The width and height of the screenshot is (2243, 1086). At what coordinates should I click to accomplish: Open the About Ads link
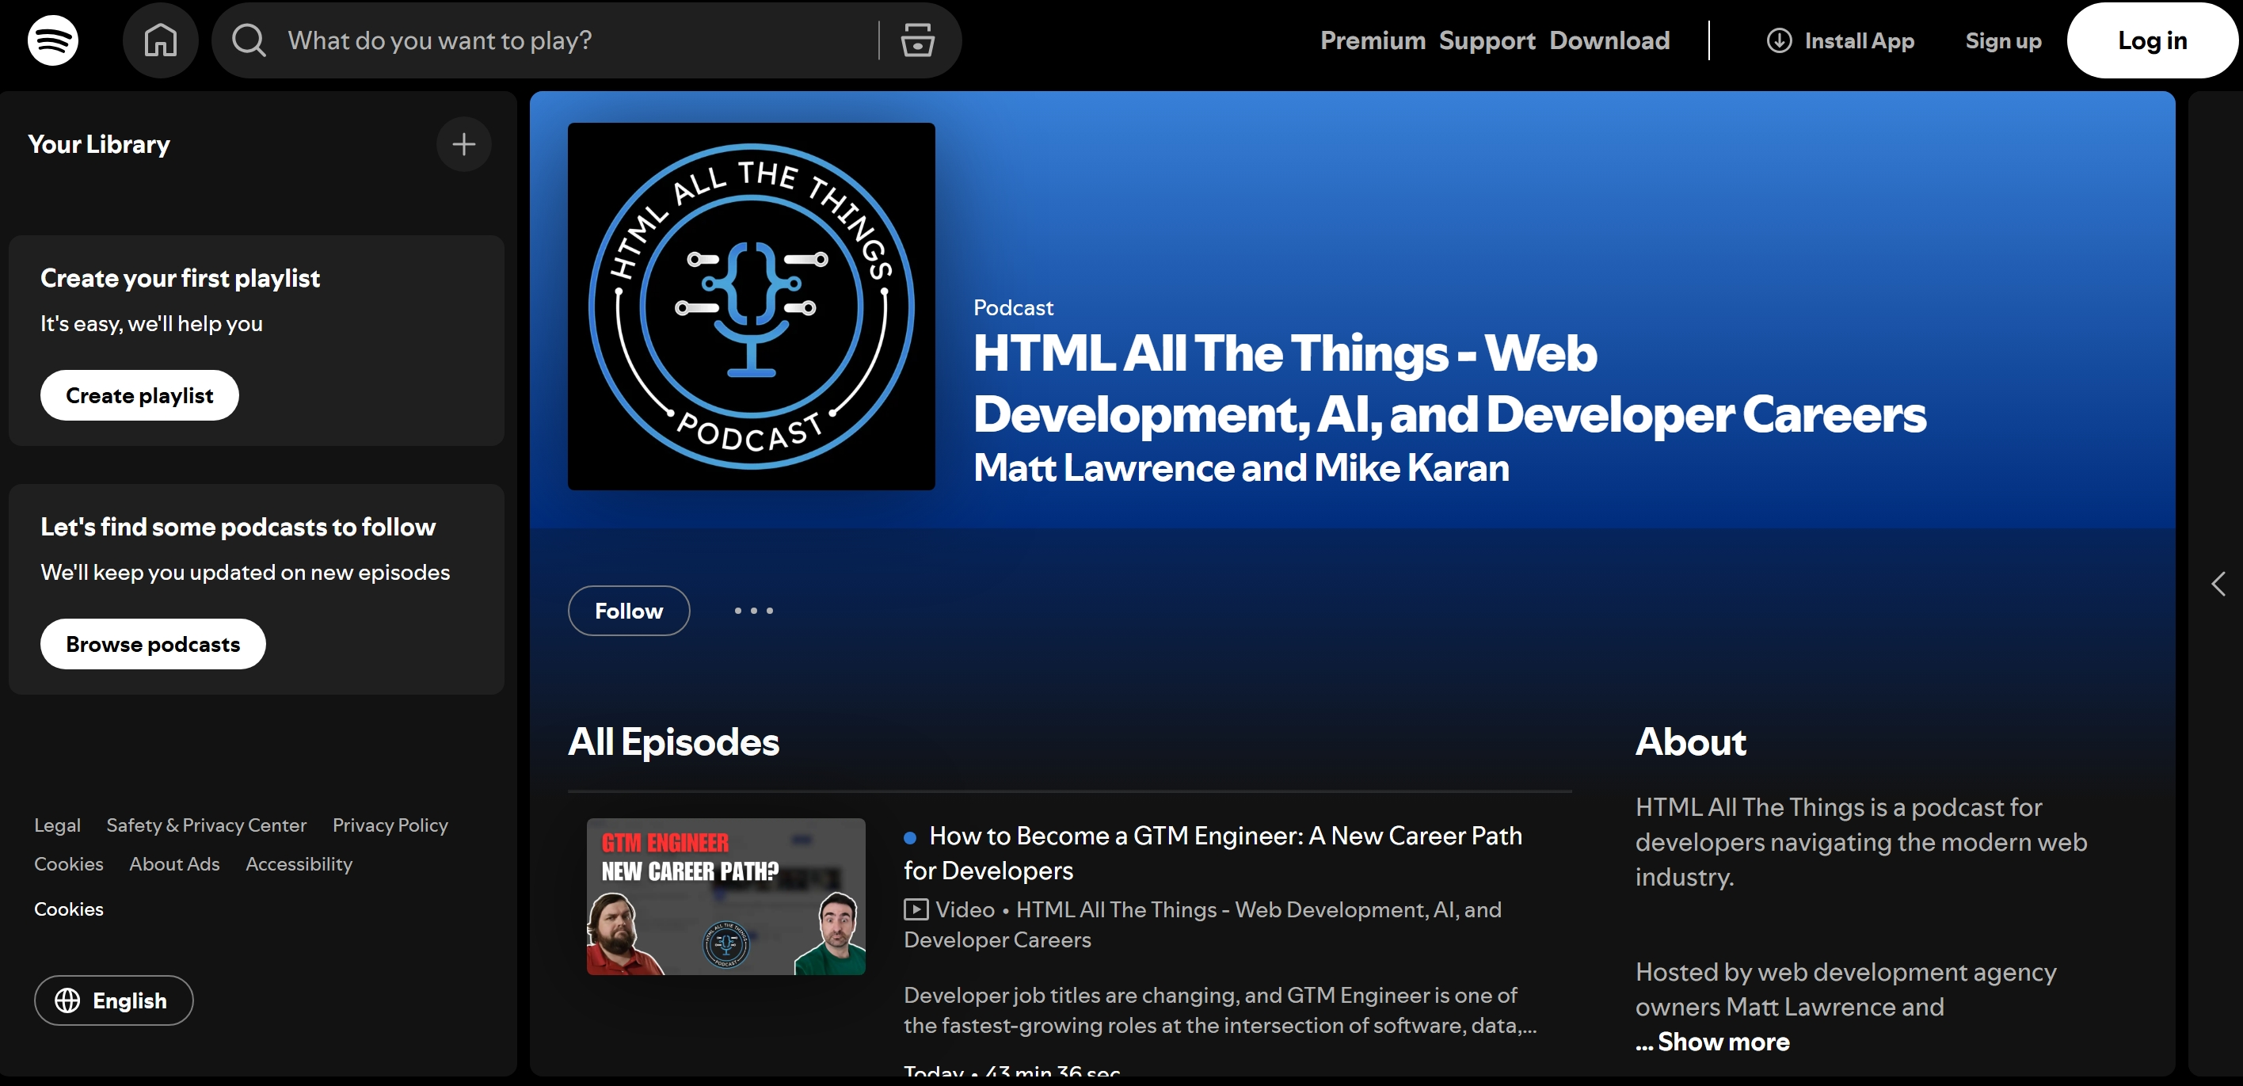[x=174, y=864]
